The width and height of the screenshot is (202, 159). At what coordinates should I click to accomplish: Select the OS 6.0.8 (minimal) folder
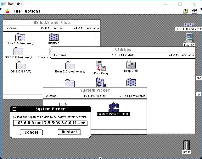18,51
